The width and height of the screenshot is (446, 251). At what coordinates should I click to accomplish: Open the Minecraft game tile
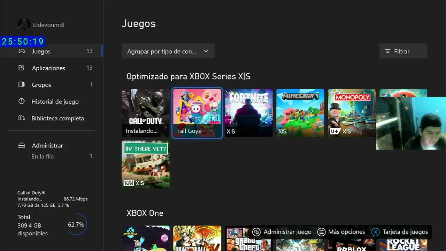pyautogui.click(x=300, y=113)
